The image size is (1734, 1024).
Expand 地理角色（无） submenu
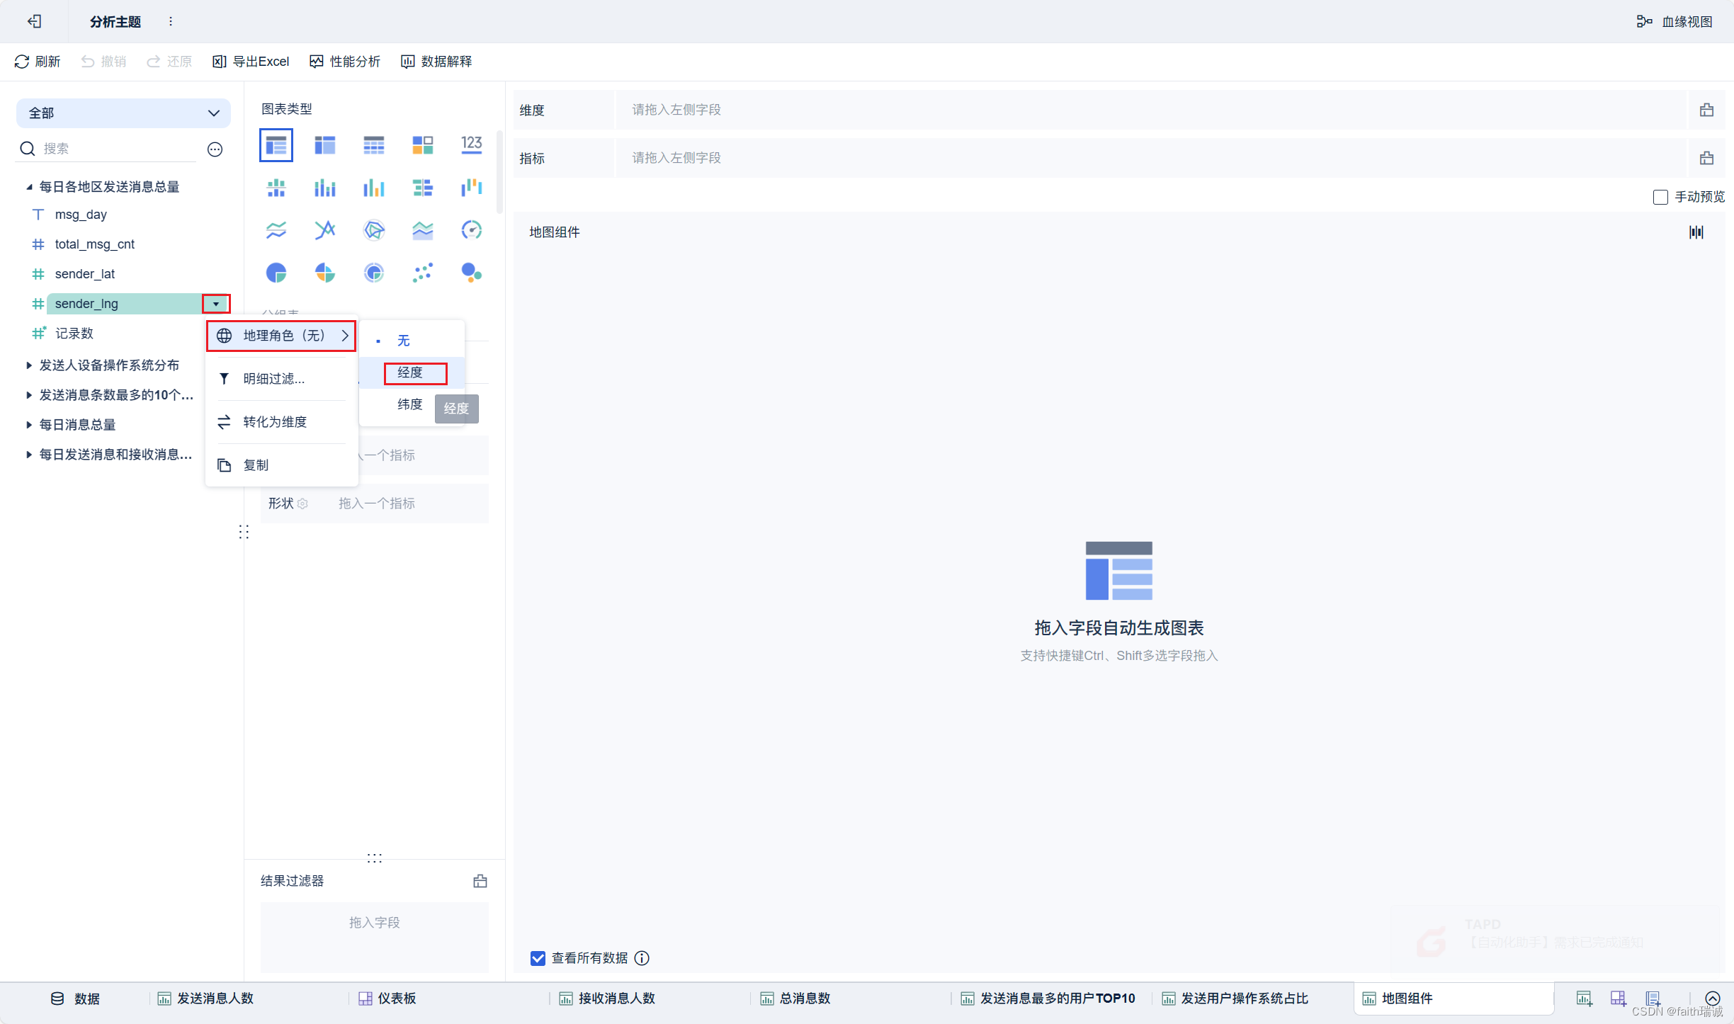tap(282, 335)
